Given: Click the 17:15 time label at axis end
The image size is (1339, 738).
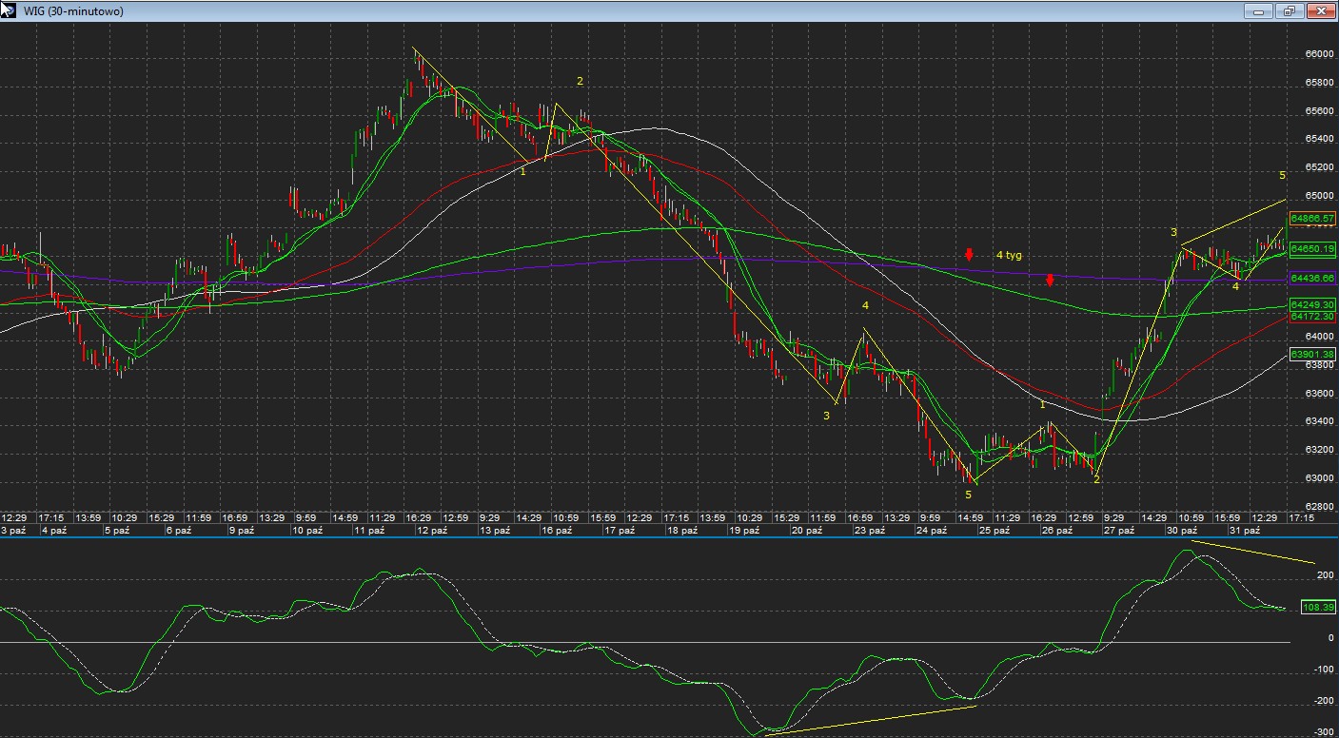Looking at the screenshot, I should coord(1300,518).
